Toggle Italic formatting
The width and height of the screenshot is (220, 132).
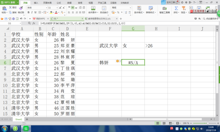(32, 12)
